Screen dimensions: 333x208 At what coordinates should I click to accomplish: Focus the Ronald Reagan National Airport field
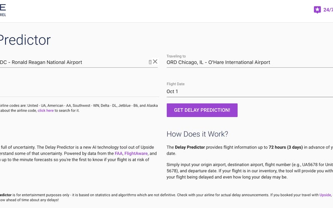tap(62, 62)
